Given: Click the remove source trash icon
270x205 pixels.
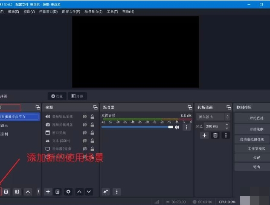Looking at the screenshot, I should click(58, 192).
